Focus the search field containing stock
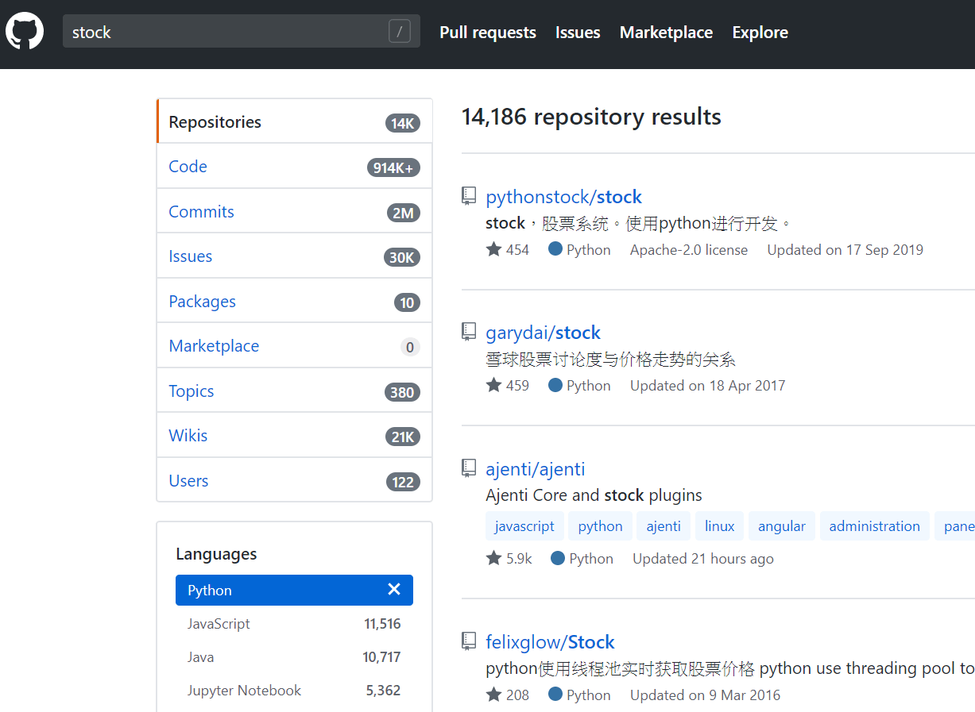 coord(242,32)
